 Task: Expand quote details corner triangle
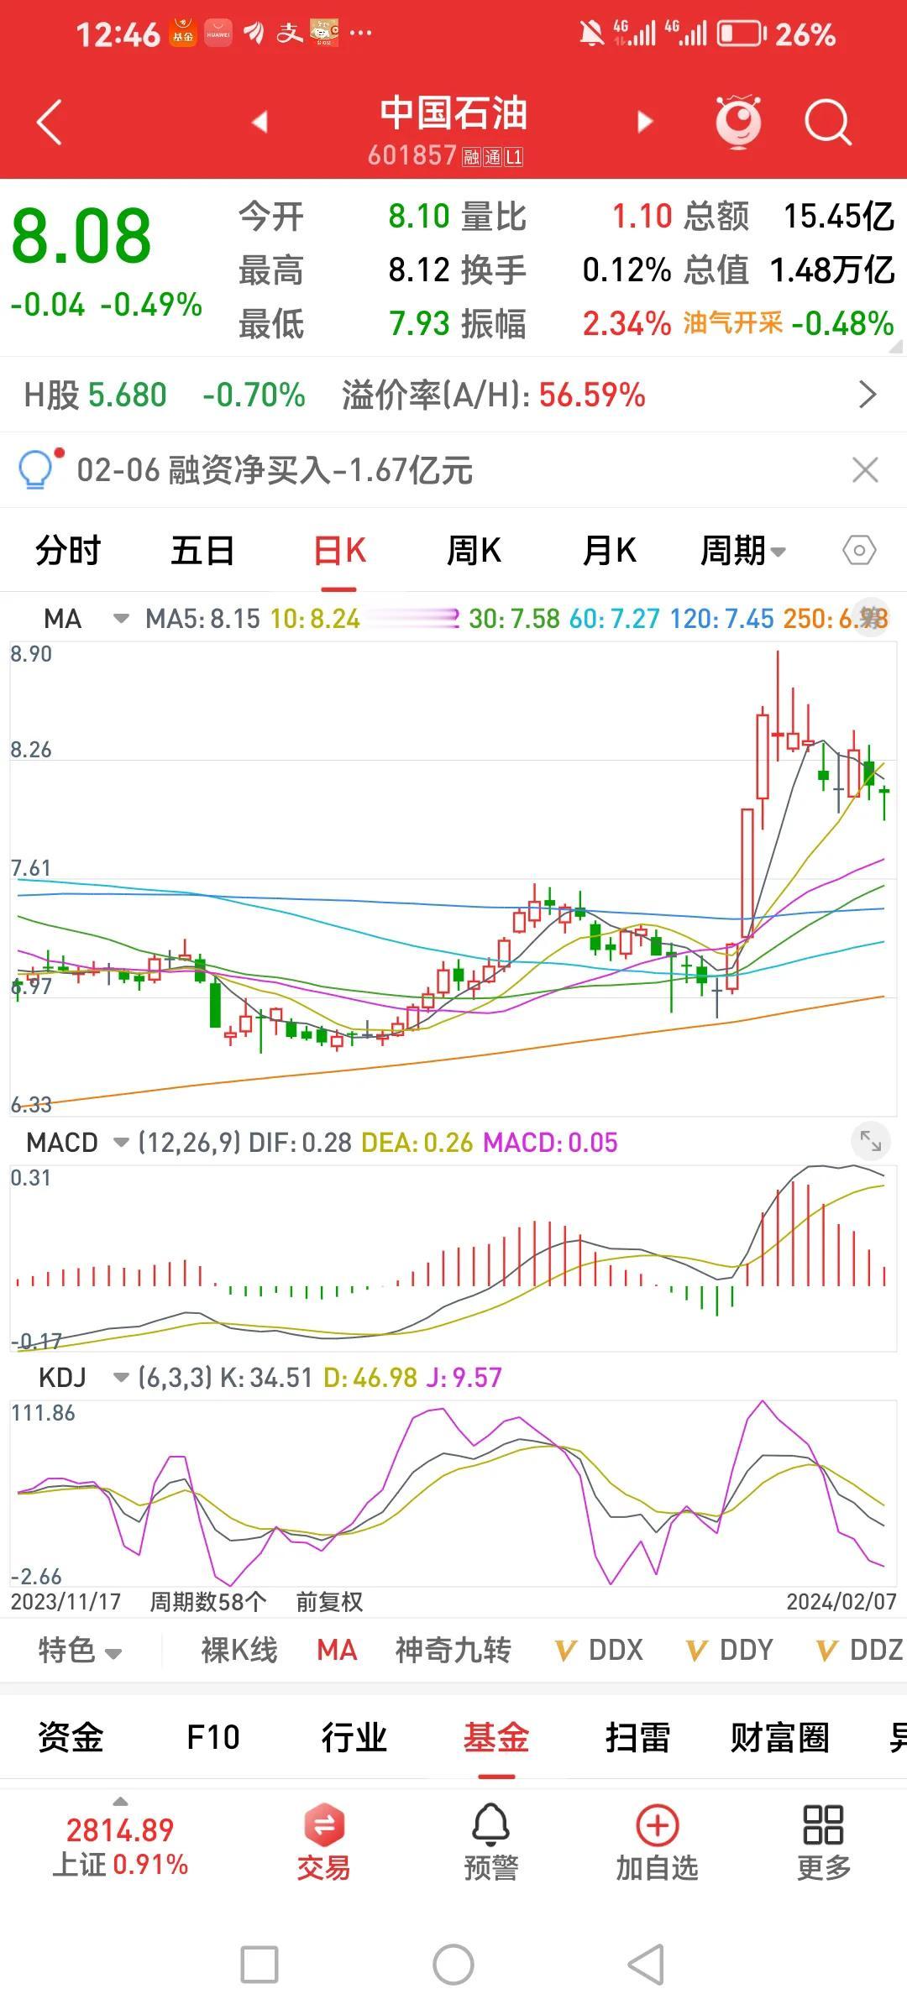click(x=896, y=345)
